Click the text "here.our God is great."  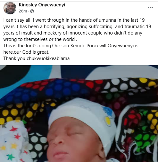click(x=26, y=52)
